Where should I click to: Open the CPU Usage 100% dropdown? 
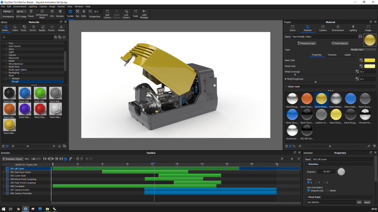click(21, 11)
